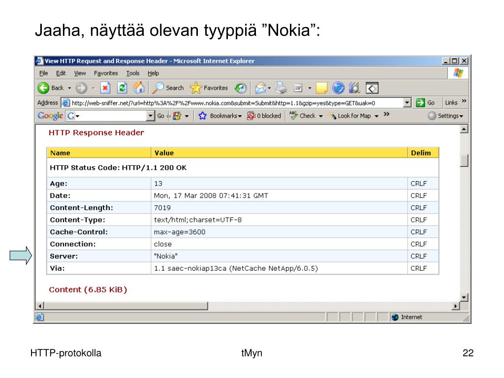Click the Google toolbar Go button
This screenshot has width=504, height=378.
(161, 116)
